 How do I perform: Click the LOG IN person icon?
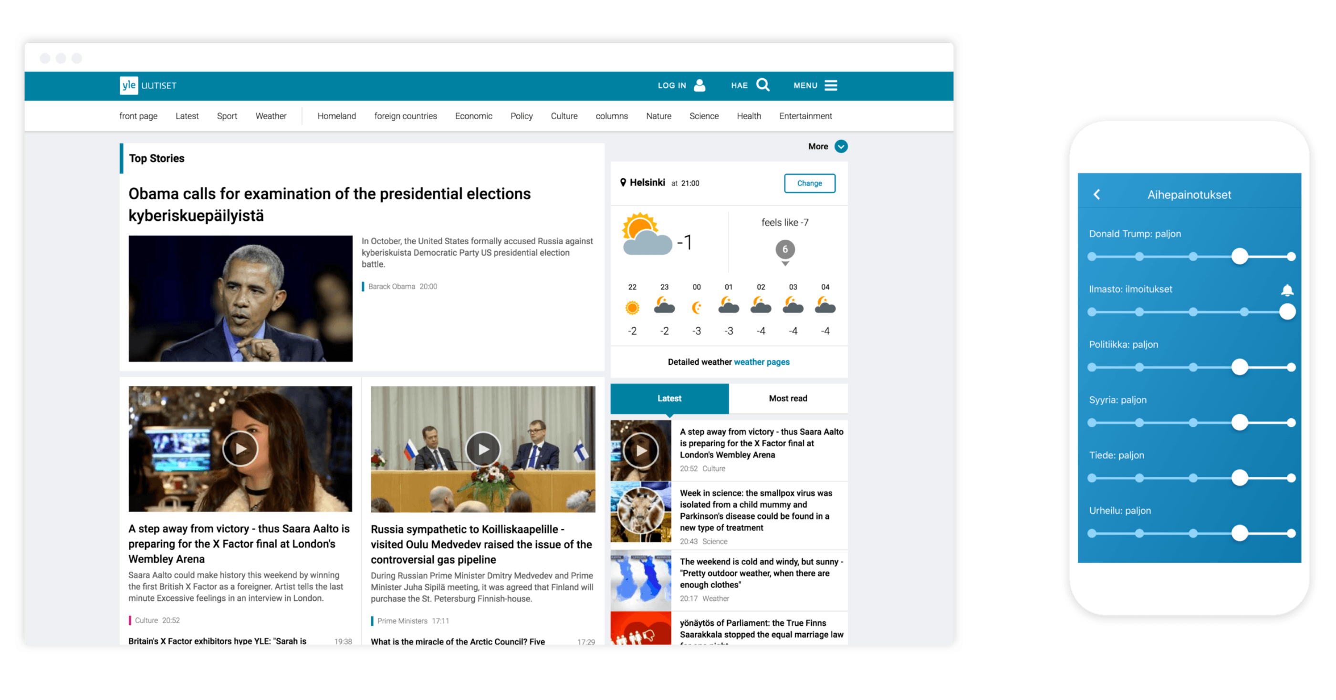[699, 85]
